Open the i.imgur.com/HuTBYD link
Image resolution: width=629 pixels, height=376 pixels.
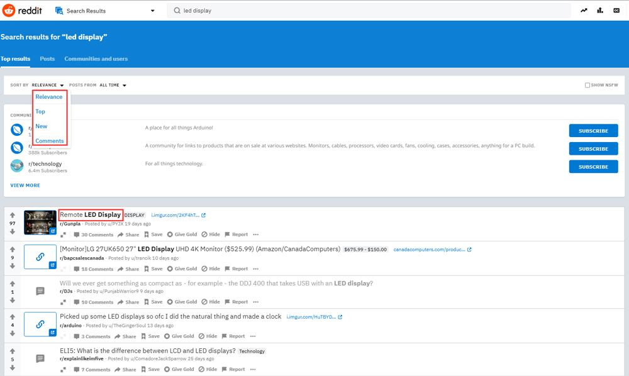(314, 317)
